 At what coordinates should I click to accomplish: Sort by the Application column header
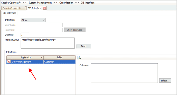(x=27, y=58)
